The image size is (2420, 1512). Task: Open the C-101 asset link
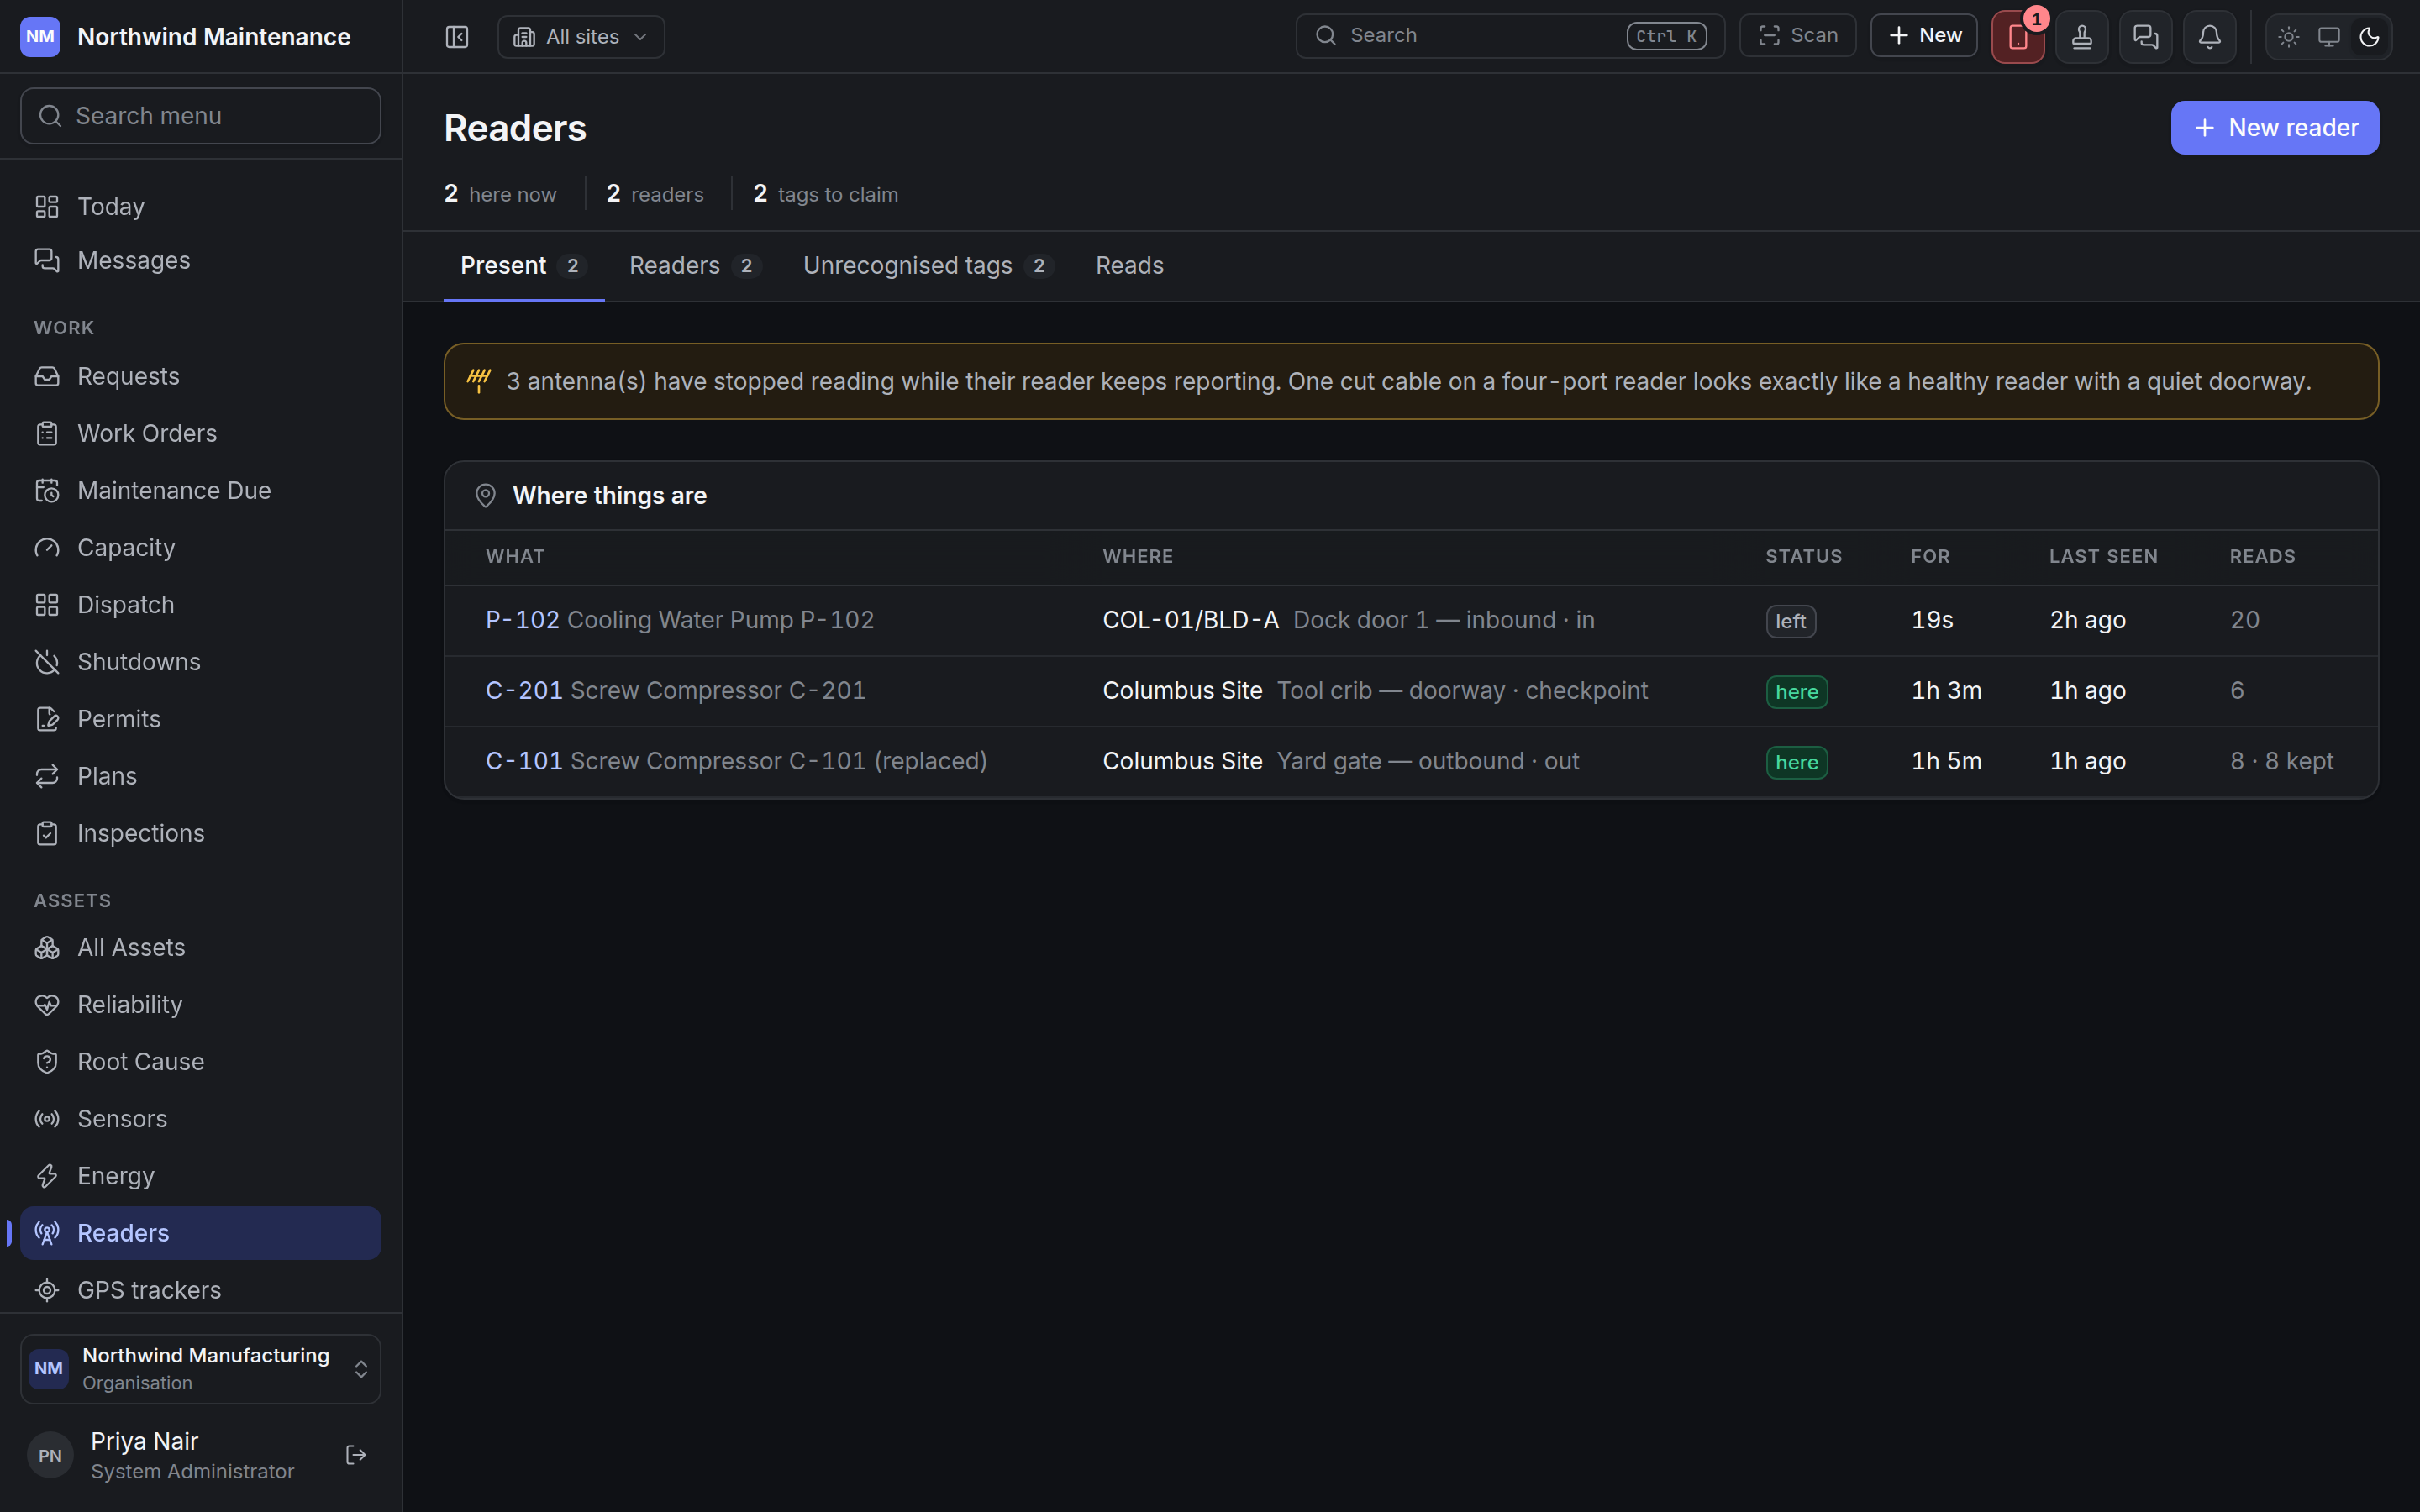pos(524,761)
